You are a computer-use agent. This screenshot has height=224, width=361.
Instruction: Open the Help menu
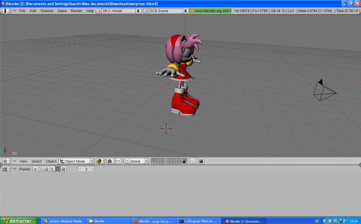[90, 11]
